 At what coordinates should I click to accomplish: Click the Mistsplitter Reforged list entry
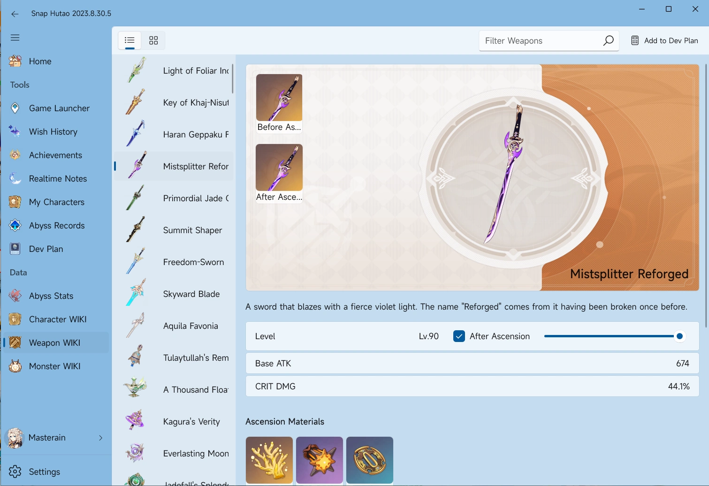174,166
